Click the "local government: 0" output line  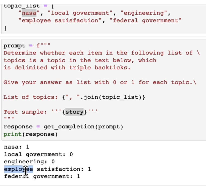tap(38, 154)
